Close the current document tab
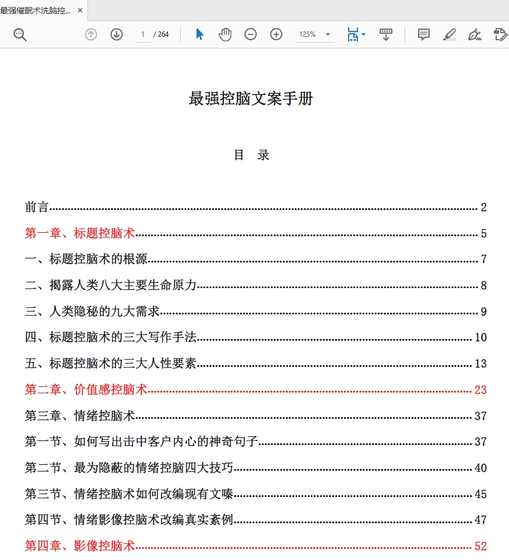Viewport: 509px width, 560px height. (x=80, y=10)
